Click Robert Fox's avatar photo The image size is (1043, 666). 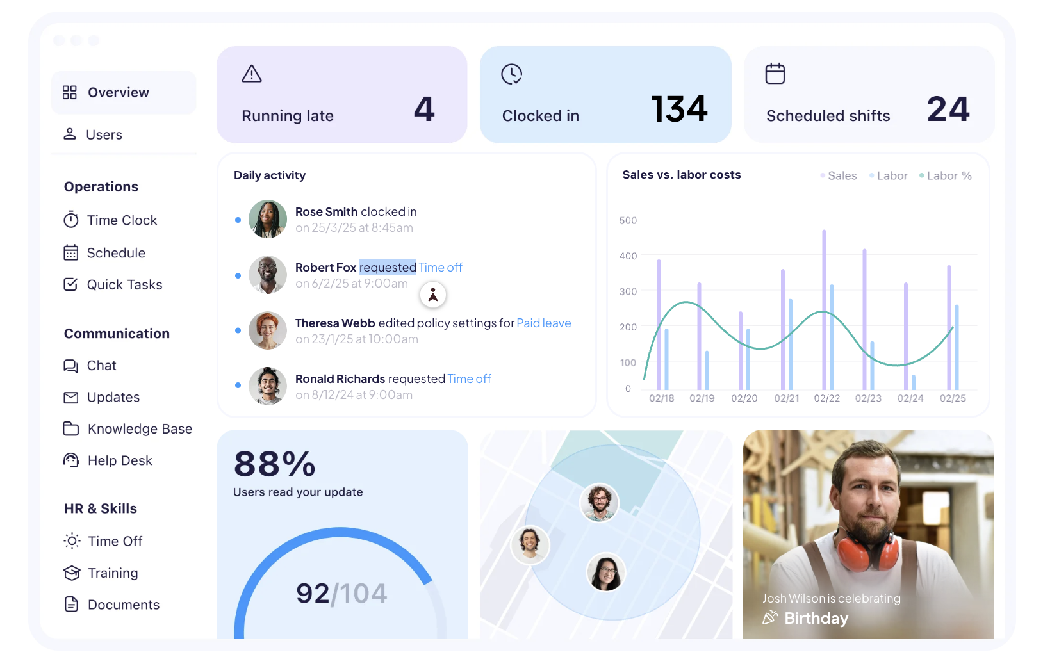(268, 275)
